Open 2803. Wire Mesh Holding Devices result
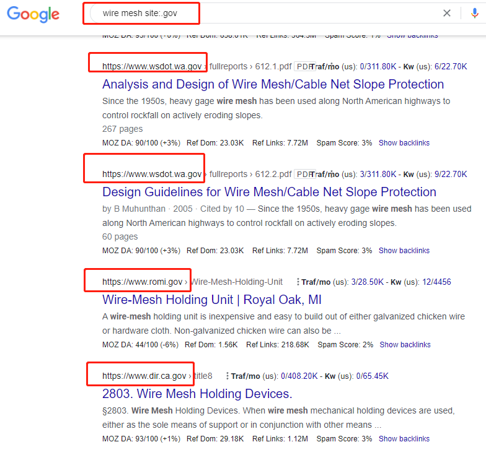 197,394
